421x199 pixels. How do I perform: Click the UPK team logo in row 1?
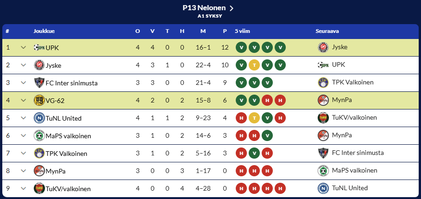point(39,48)
